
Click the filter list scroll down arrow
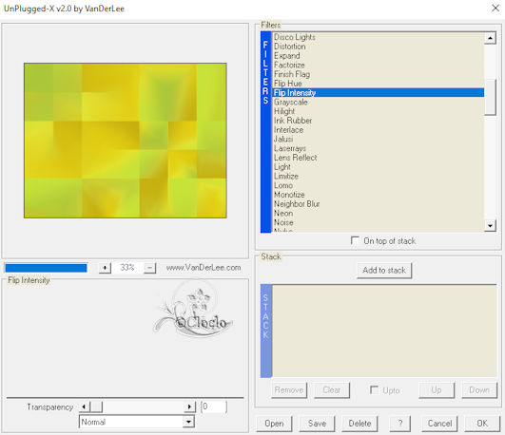pos(490,225)
